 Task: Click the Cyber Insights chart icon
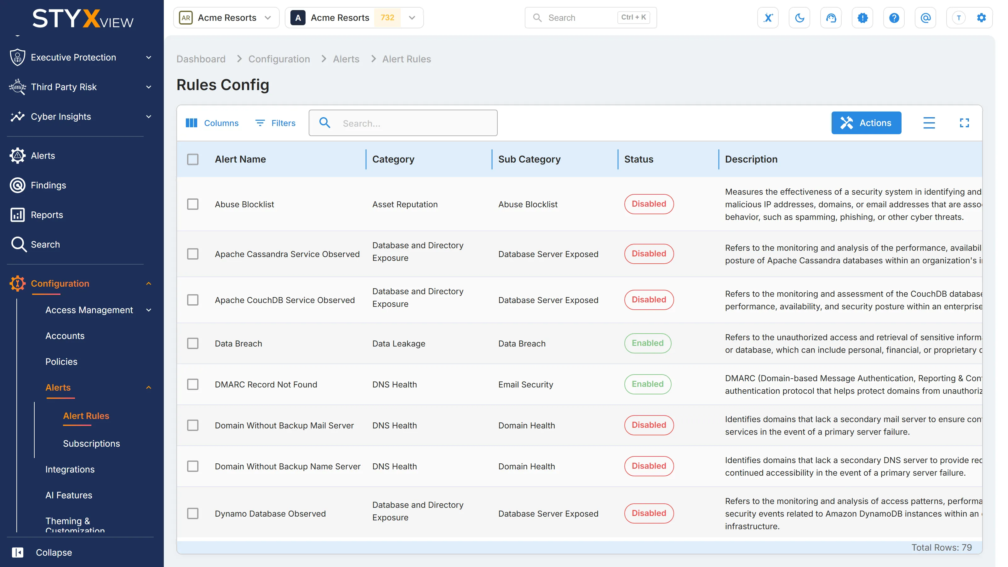pyautogui.click(x=17, y=117)
